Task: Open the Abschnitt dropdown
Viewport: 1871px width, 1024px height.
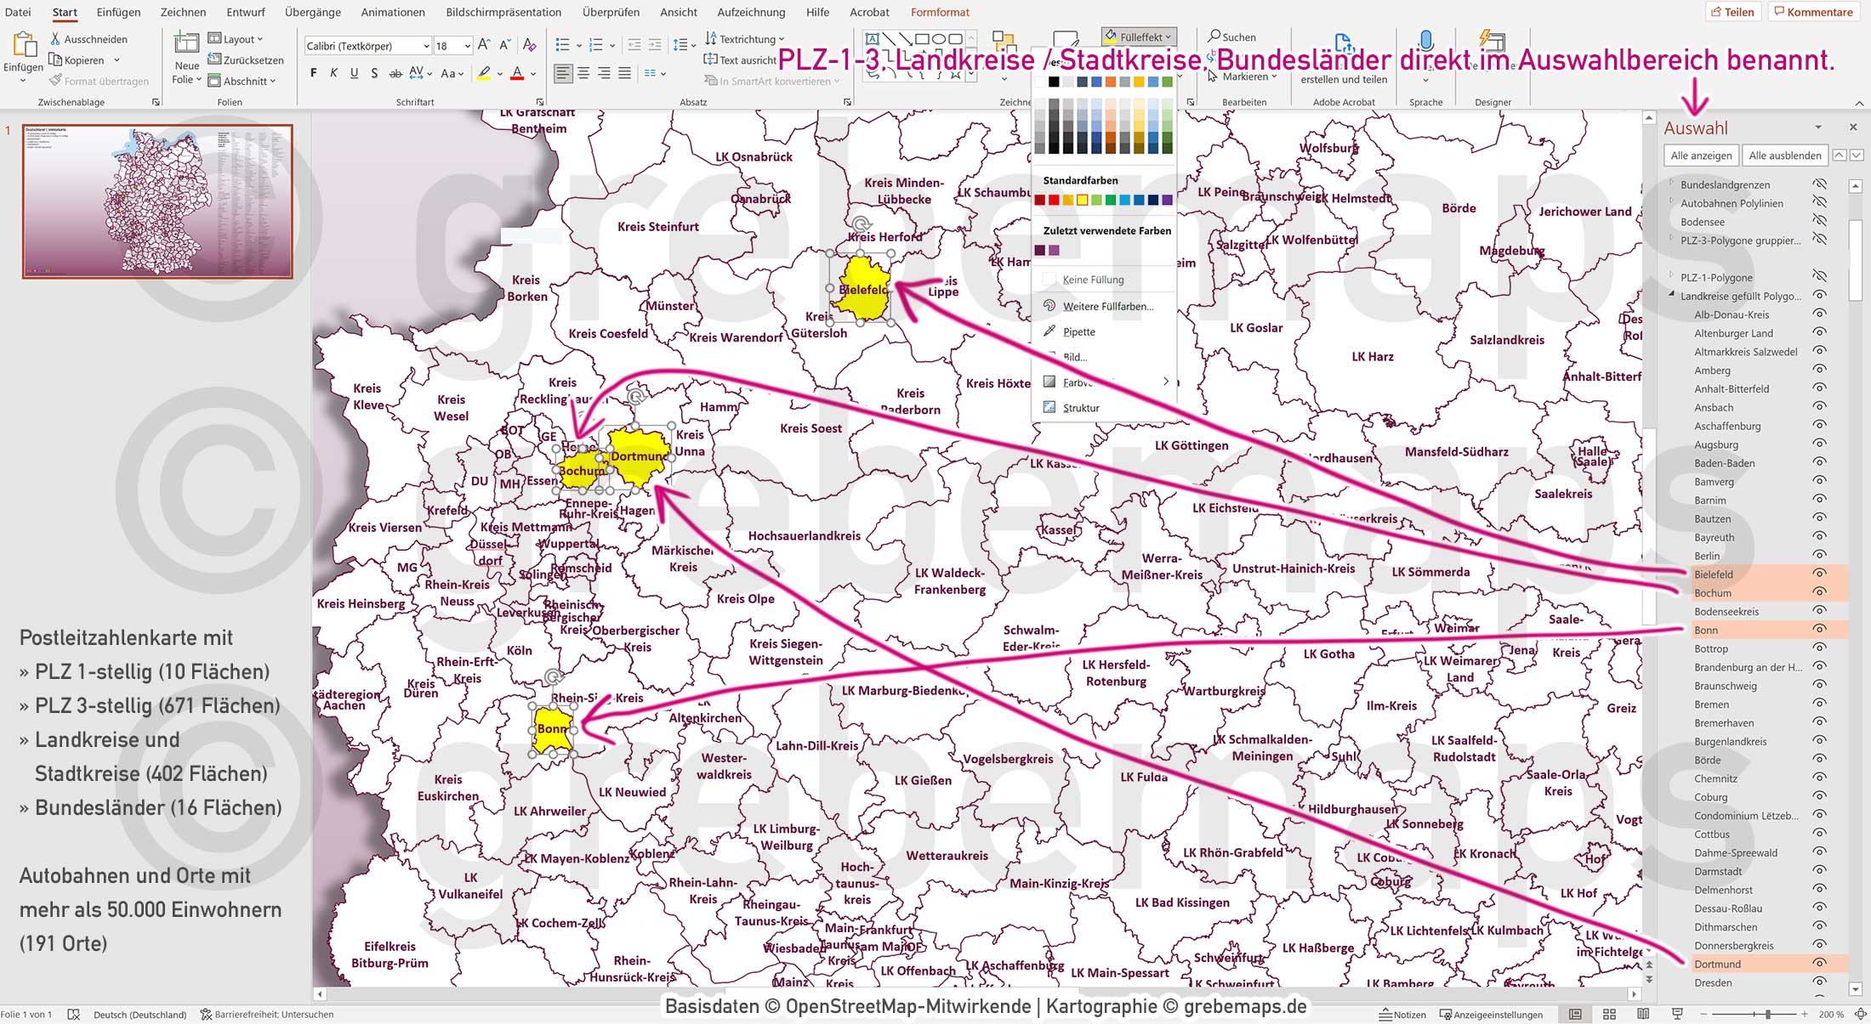Action: (242, 81)
